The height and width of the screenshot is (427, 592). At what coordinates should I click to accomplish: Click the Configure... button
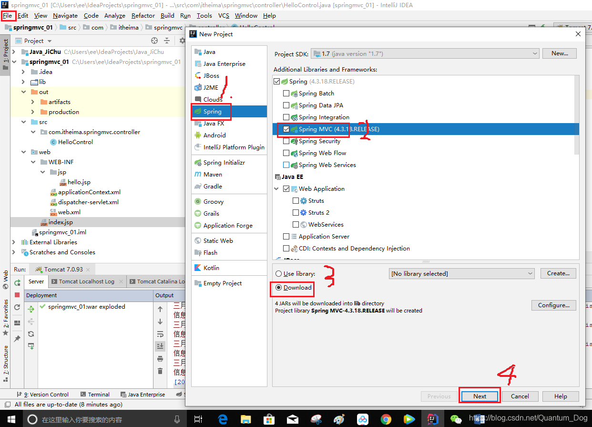554,305
